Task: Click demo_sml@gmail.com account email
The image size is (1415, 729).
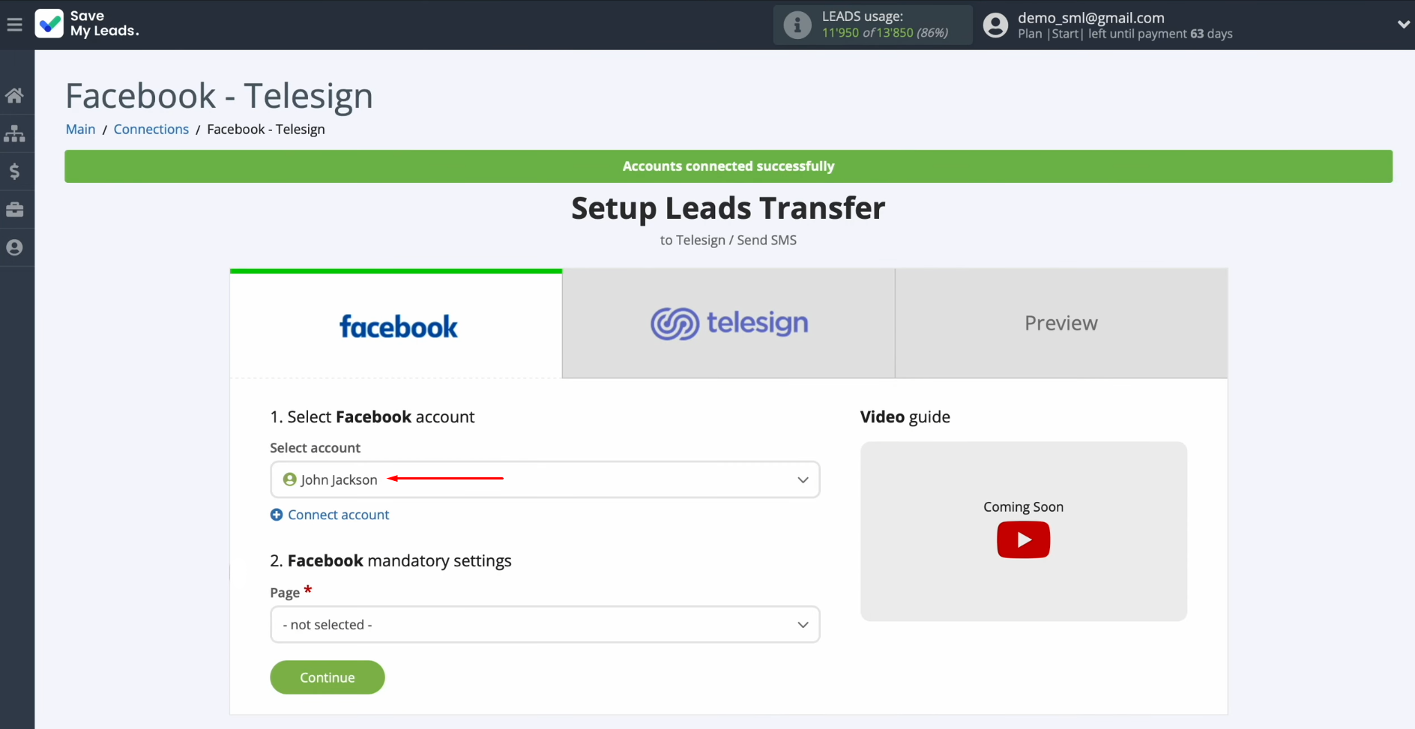Action: (1090, 17)
